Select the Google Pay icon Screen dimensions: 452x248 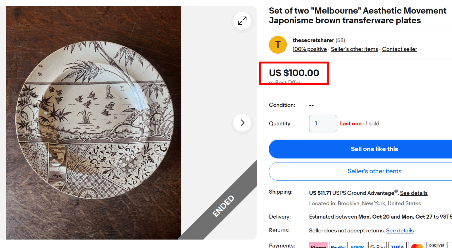click(378, 246)
